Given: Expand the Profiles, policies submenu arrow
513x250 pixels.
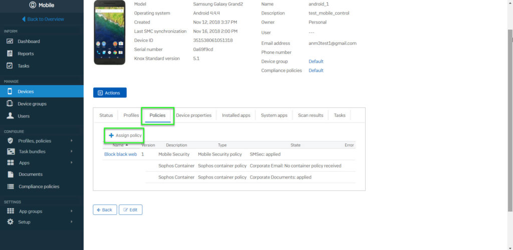Looking at the screenshot, I should (71, 140).
